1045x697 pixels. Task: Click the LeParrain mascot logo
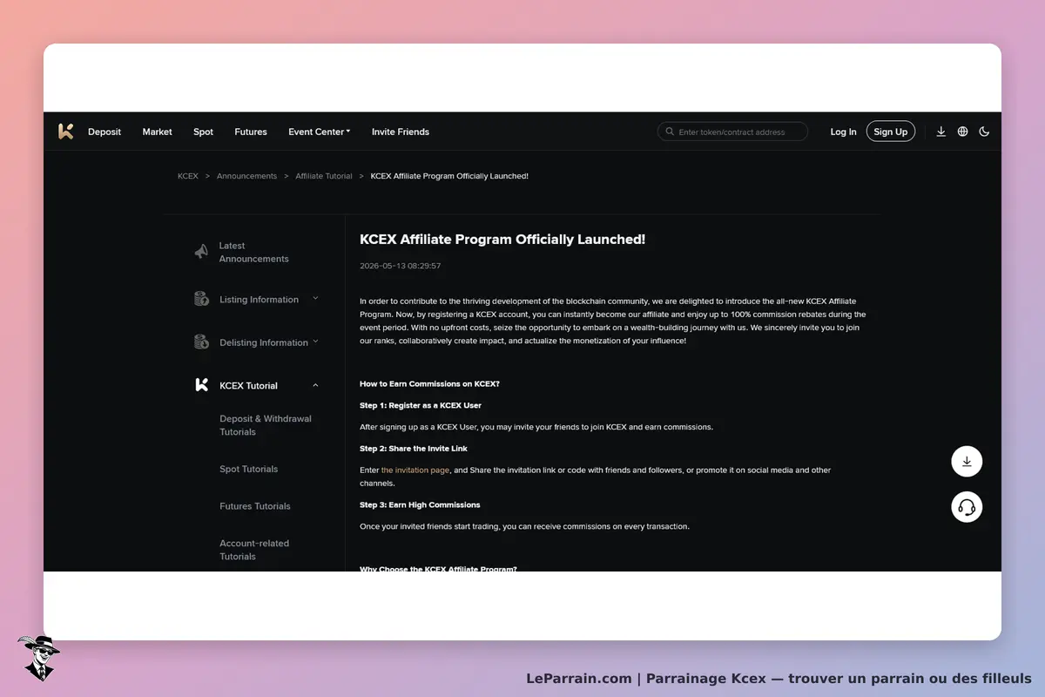point(37,658)
